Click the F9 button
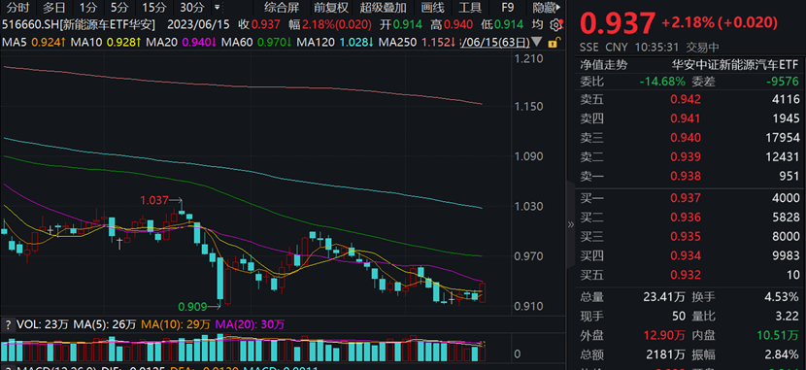The width and height of the screenshot is (806, 370). pyautogui.click(x=507, y=7)
